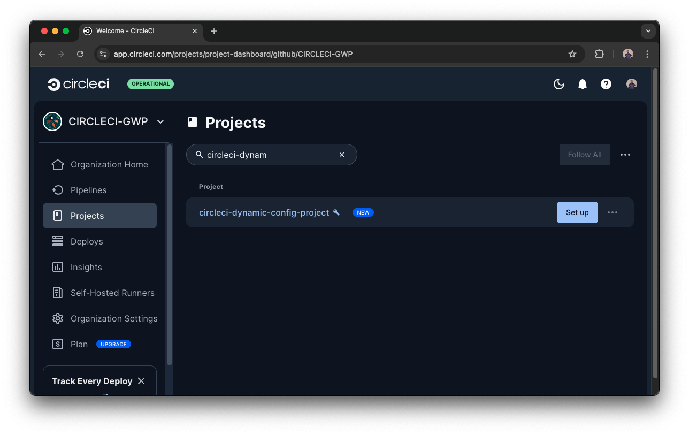The width and height of the screenshot is (689, 435).
Task: Select the Self-Hosted Runners icon
Action: [57, 293]
